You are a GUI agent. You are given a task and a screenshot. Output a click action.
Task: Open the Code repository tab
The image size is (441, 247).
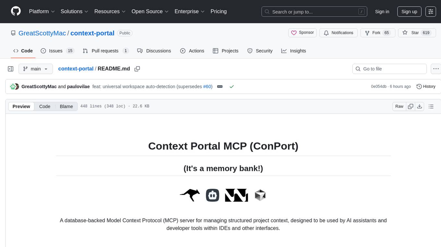[x=23, y=51]
